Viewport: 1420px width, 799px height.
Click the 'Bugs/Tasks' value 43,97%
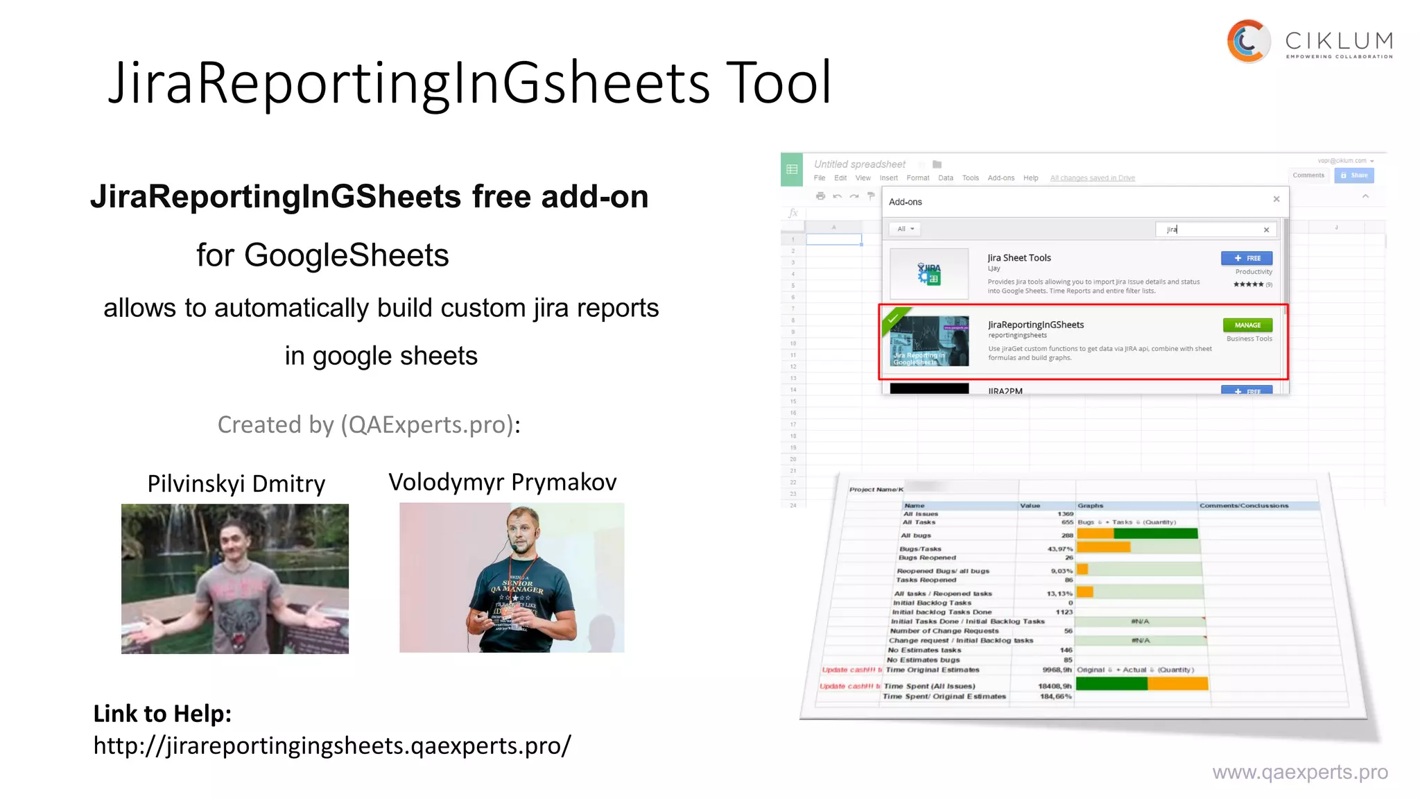point(1059,549)
